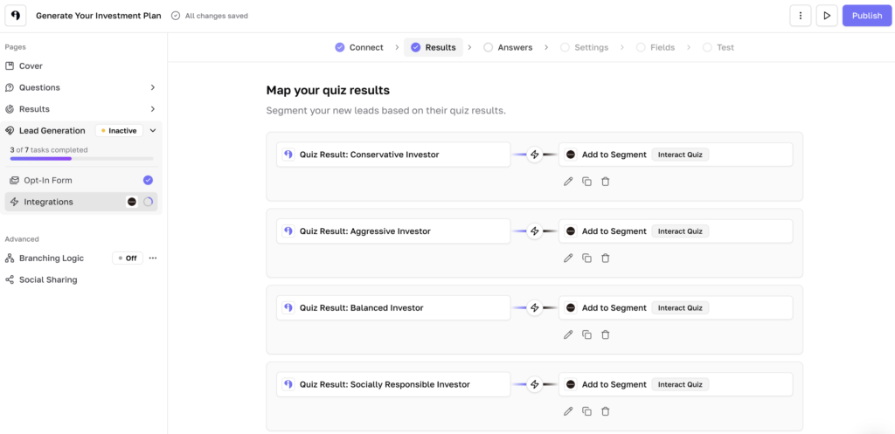The image size is (895, 434).
Task: Duplicate the Balanced Investor mapping
Action: pos(586,334)
